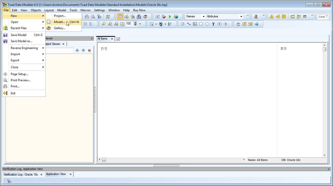Select the bold T text tool
Screen dimensions: 333x186
pos(213,24)
